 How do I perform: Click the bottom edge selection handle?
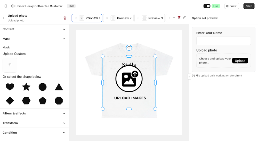pos(129,109)
